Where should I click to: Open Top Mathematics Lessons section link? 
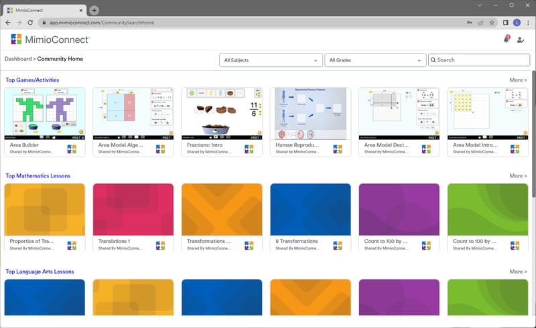pos(38,175)
